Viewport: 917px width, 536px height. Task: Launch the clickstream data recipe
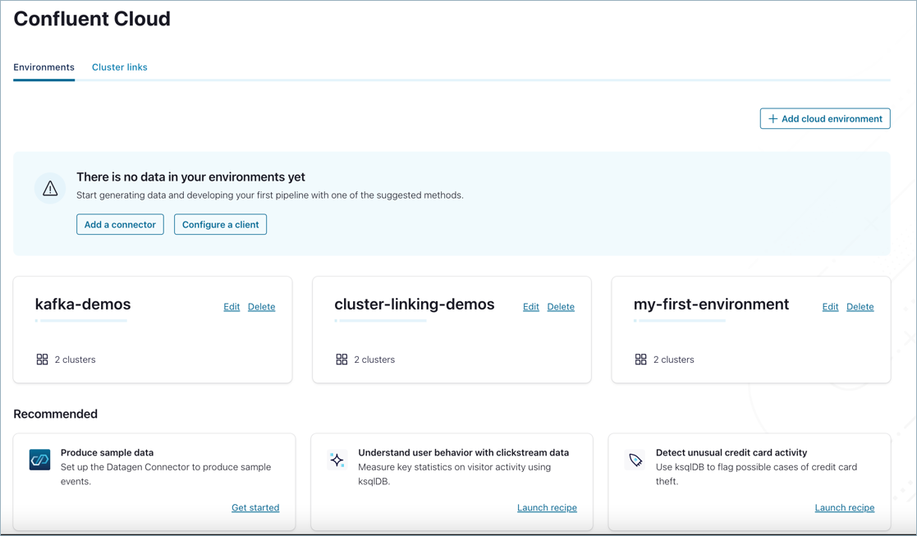(x=547, y=507)
